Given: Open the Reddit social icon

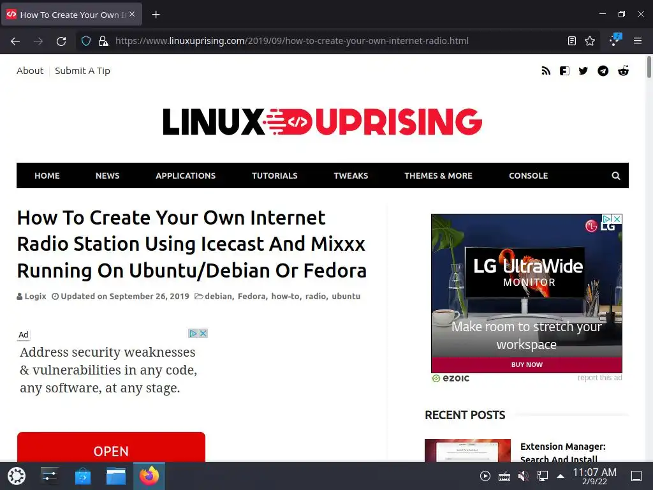Looking at the screenshot, I should (x=623, y=71).
